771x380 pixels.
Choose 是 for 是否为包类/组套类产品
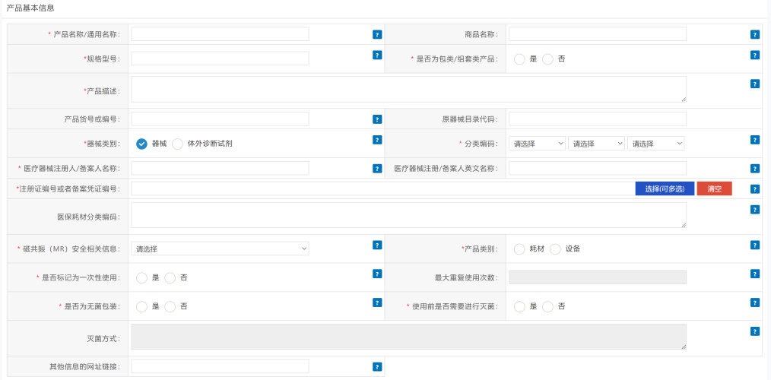click(520, 59)
